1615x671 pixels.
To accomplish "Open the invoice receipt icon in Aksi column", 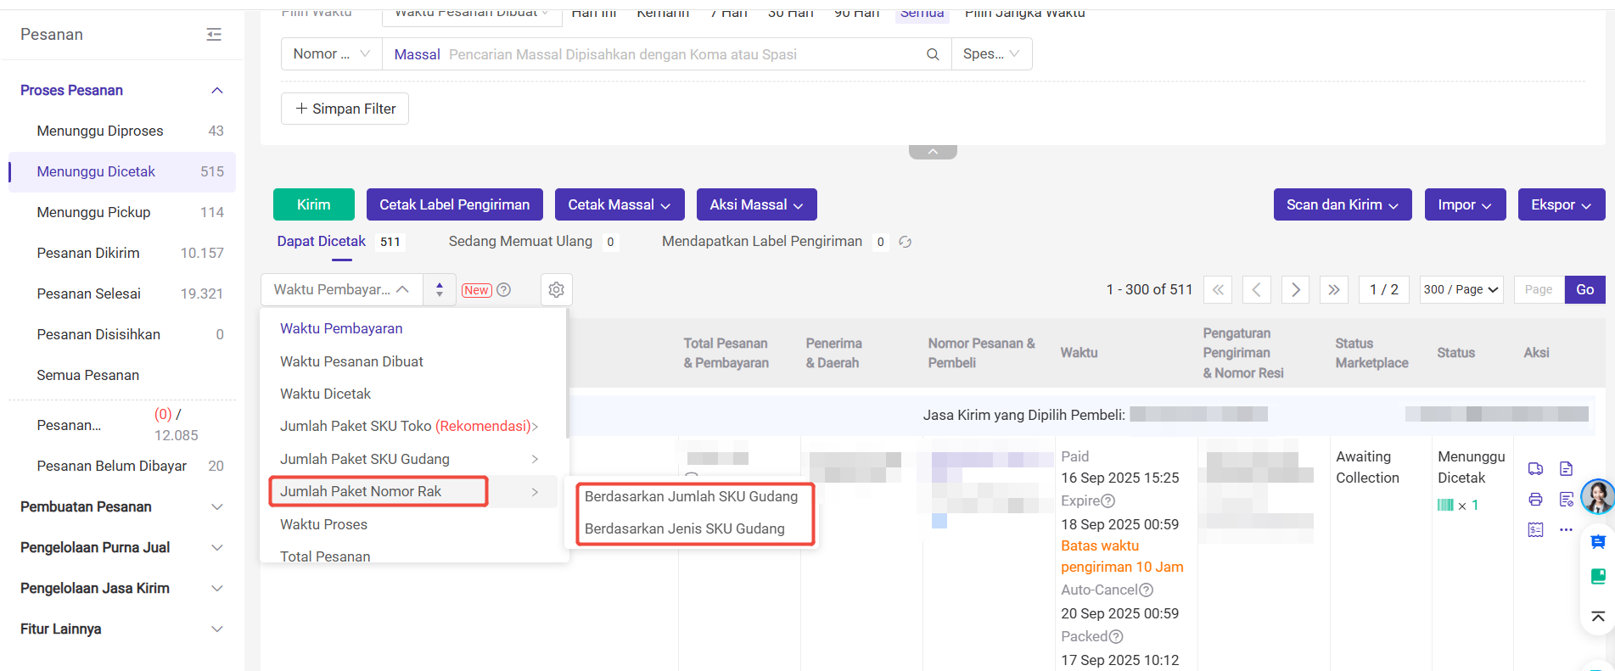I will 1535,529.
